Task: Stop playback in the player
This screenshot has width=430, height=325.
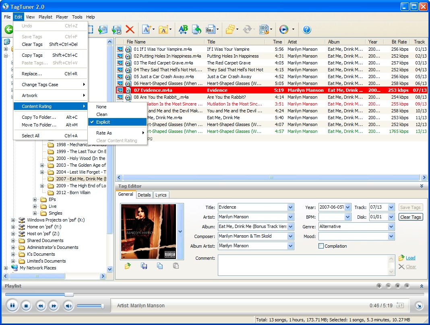Action: click(x=26, y=306)
